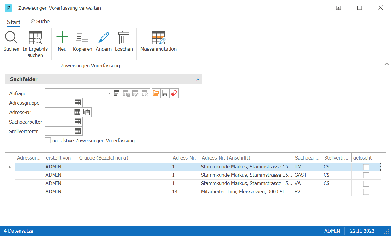Click edit query icon next to Abfrage
The height and width of the screenshot is (236, 391).
[136, 93]
